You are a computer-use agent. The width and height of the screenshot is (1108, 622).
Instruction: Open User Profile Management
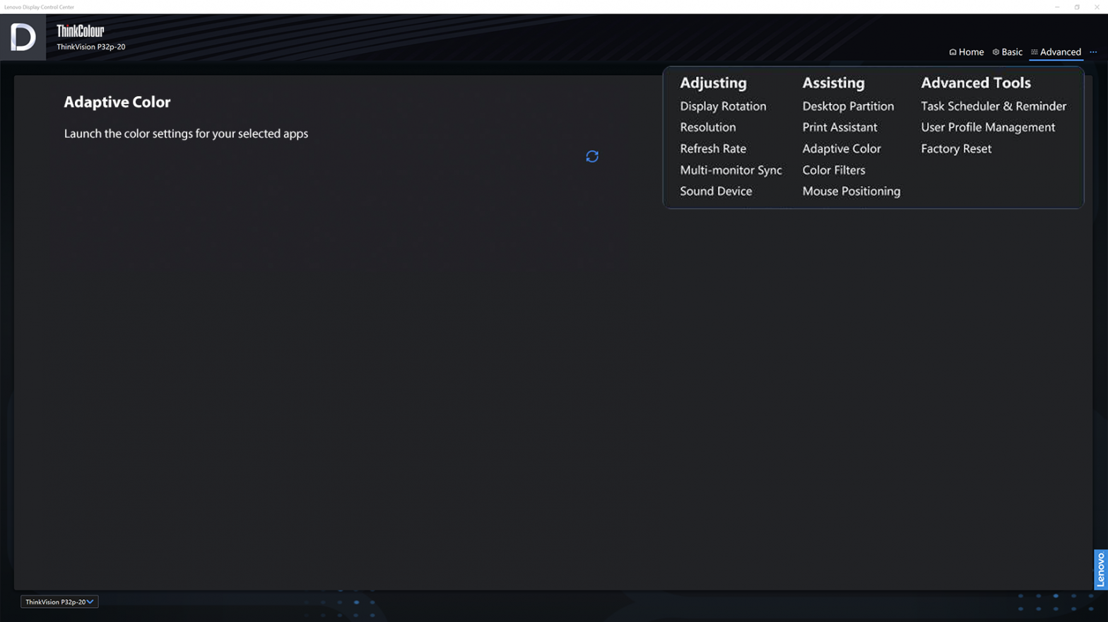(988, 127)
